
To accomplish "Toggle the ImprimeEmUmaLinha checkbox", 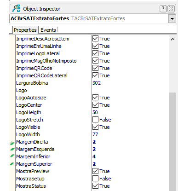I will pyautogui.click(x=95, y=46).
